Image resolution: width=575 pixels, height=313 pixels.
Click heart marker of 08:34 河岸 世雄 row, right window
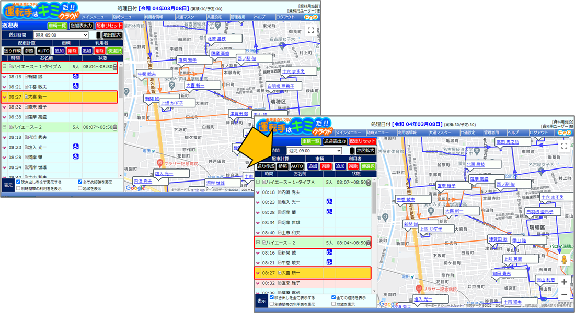click(x=258, y=223)
